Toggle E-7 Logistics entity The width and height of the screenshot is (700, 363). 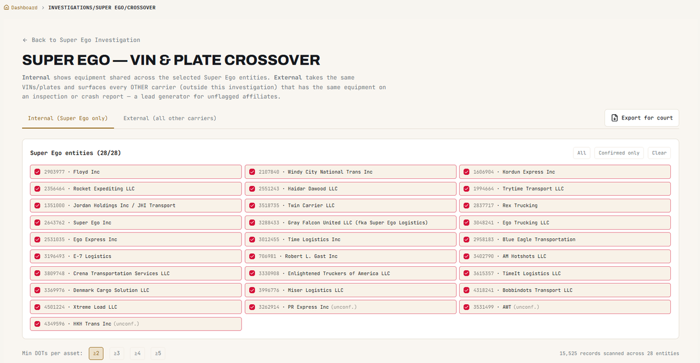tap(135, 256)
